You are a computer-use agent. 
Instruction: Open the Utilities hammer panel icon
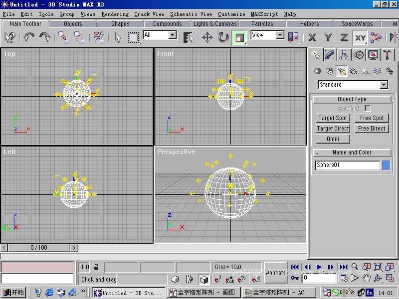(387, 55)
